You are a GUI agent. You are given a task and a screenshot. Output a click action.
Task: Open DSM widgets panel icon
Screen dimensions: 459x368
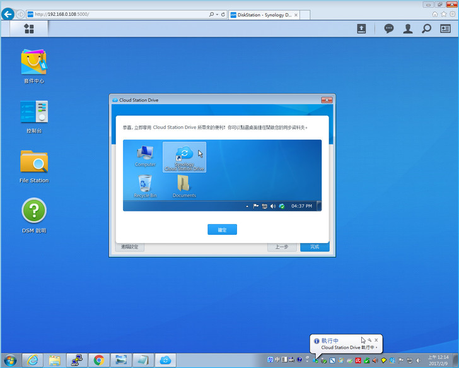[x=446, y=28]
